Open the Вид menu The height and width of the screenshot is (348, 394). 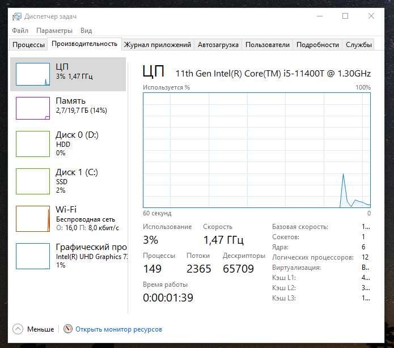click(x=86, y=31)
